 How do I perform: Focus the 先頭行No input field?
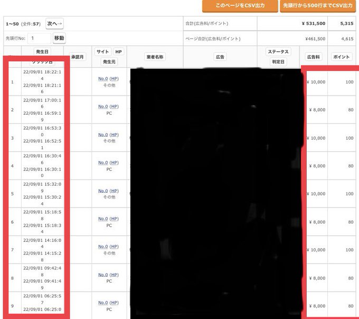tap(39, 38)
